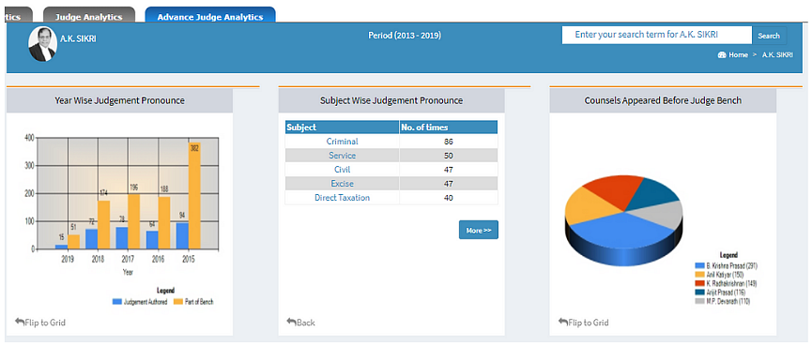Click the Home dashboard icon in breadcrumb
The height and width of the screenshot is (346, 812).
click(722, 54)
